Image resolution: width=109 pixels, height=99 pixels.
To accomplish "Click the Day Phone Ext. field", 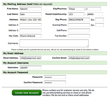I will pos(99,20).
